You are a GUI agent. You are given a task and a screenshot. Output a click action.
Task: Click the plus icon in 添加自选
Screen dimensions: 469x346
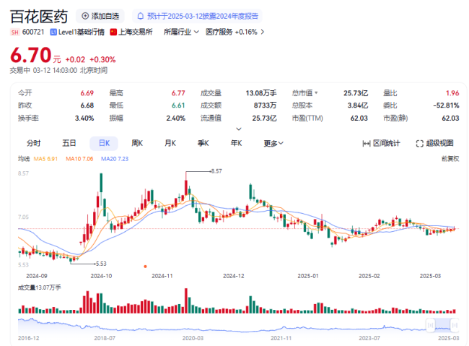click(x=85, y=16)
